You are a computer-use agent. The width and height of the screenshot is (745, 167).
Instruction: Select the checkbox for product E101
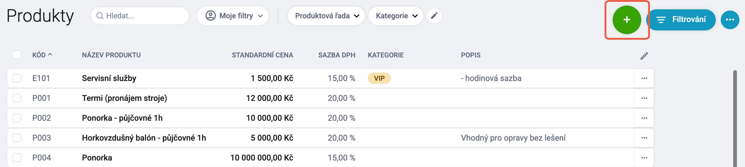tap(17, 78)
